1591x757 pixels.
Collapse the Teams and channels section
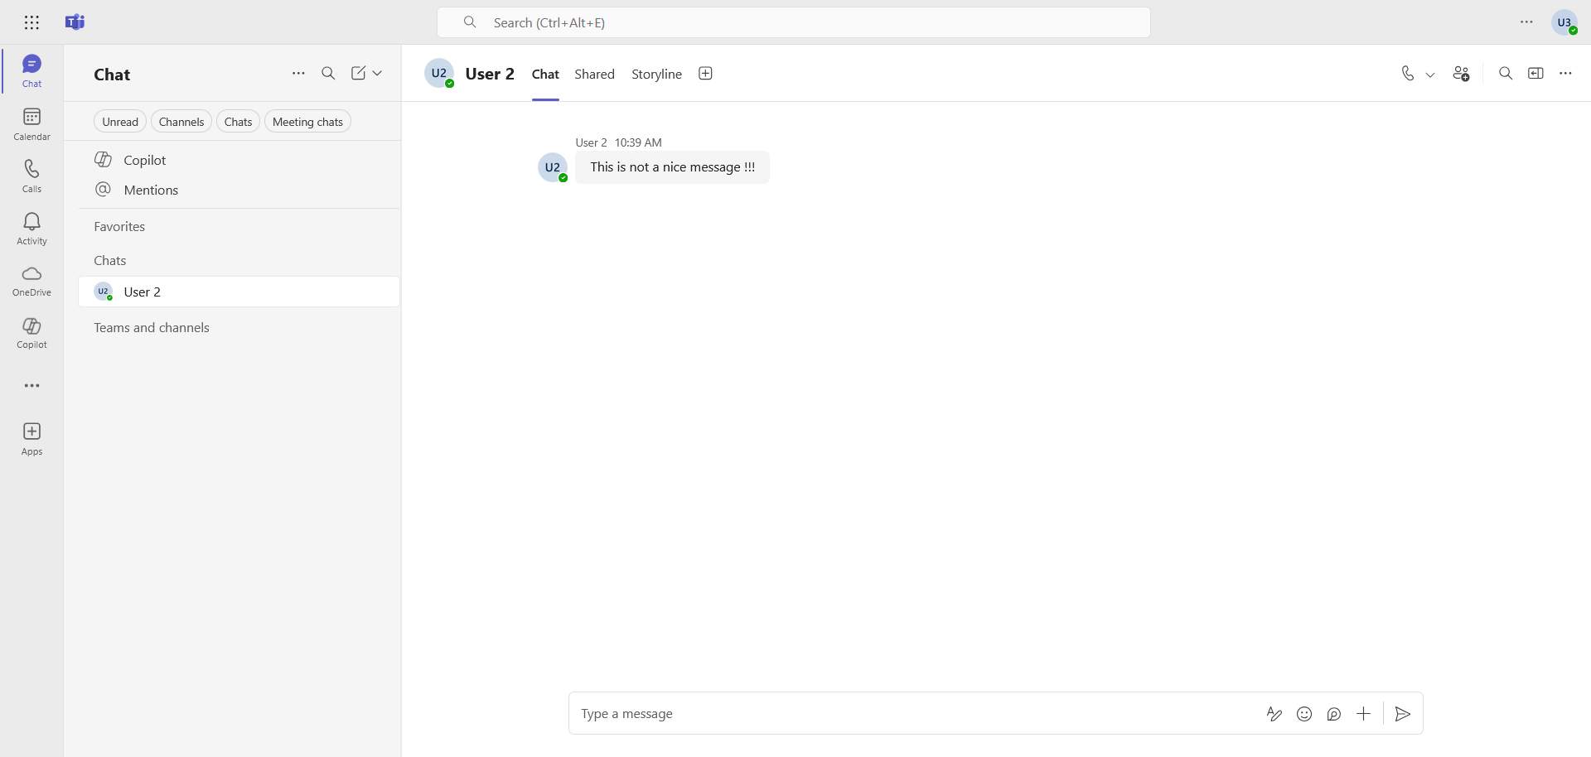152,328
